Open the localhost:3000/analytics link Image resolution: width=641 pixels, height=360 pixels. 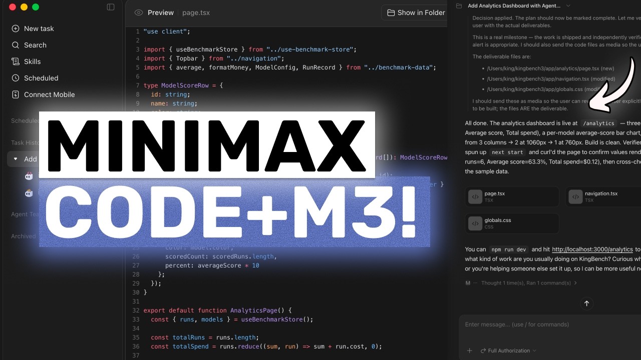tap(592, 249)
